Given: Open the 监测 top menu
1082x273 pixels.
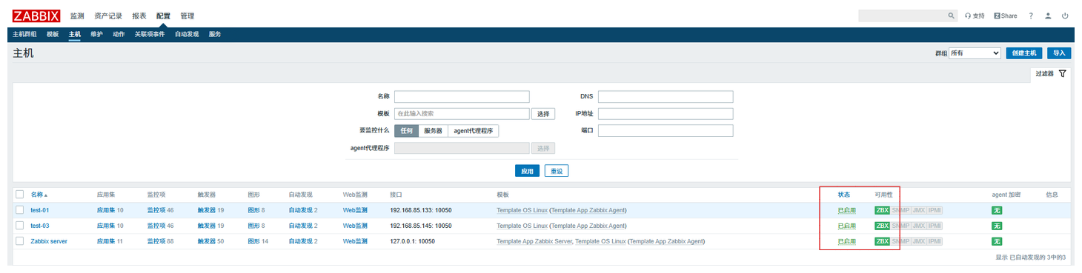Looking at the screenshot, I should [77, 16].
